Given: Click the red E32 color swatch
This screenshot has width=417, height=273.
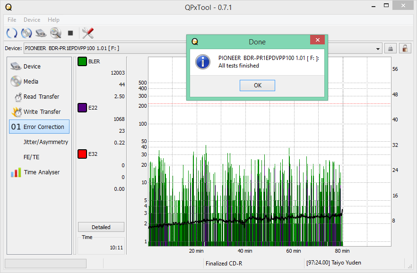Looking at the screenshot, I should [82, 154].
